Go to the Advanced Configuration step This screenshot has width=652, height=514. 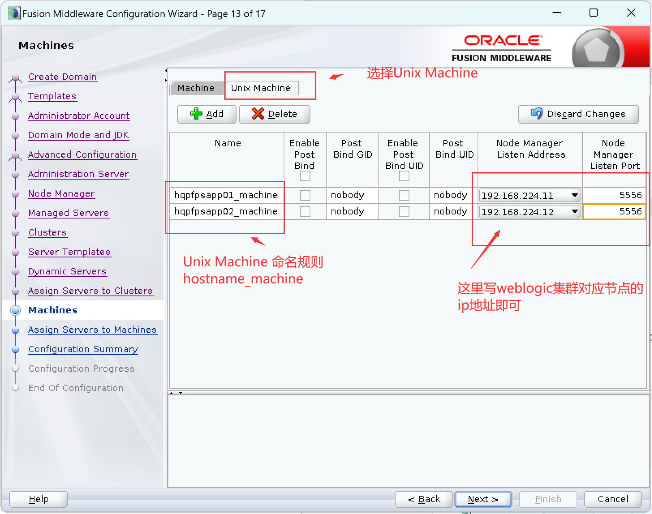tap(82, 155)
